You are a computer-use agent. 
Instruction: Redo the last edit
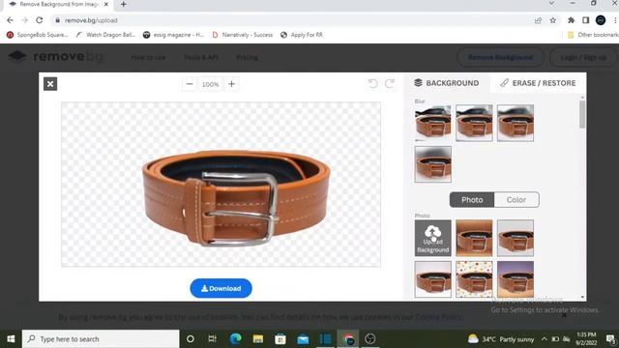coord(390,84)
